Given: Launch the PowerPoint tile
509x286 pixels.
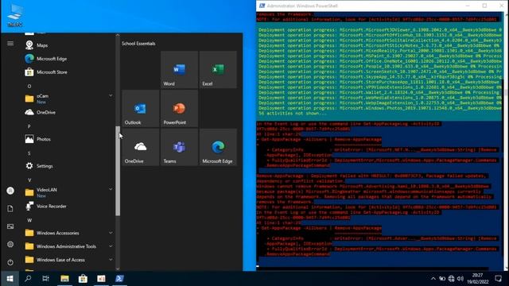Looking at the screenshot, I should 179,109.
